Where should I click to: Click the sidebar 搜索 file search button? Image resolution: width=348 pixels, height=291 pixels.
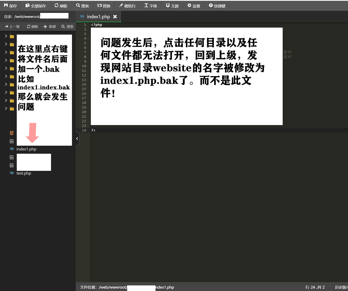coord(67,27)
